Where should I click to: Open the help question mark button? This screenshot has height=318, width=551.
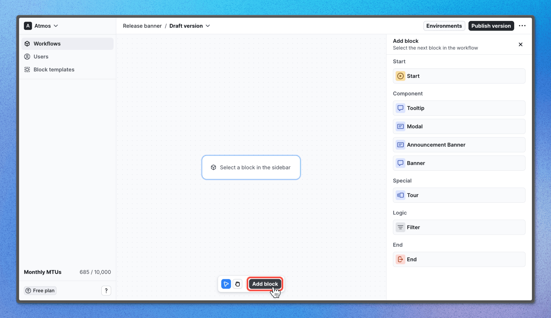[106, 290]
